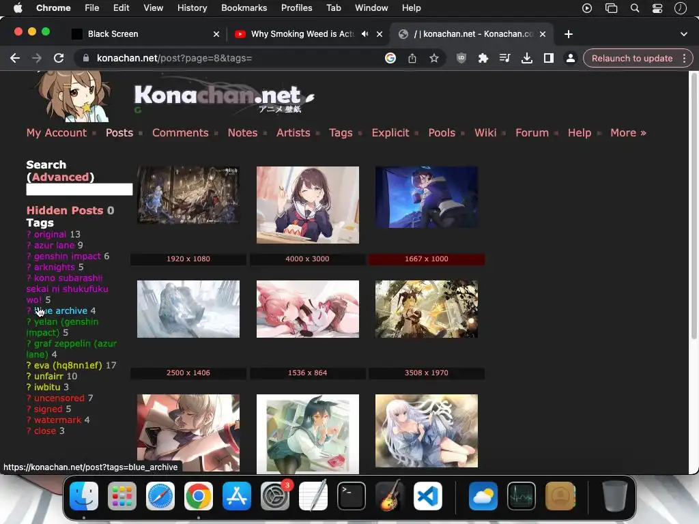
Task: Open the Bookmarks menu
Action: [x=244, y=8]
